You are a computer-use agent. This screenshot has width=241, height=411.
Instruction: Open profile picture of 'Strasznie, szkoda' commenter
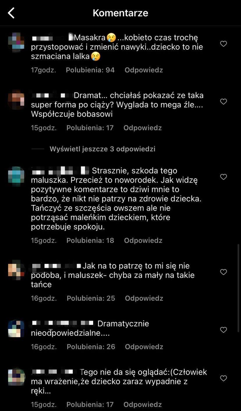(x=16, y=175)
